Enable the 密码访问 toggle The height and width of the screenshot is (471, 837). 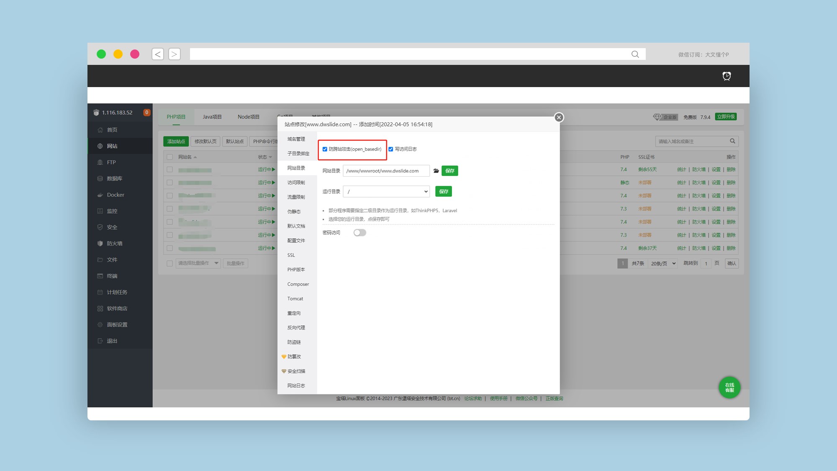point(359,232)
